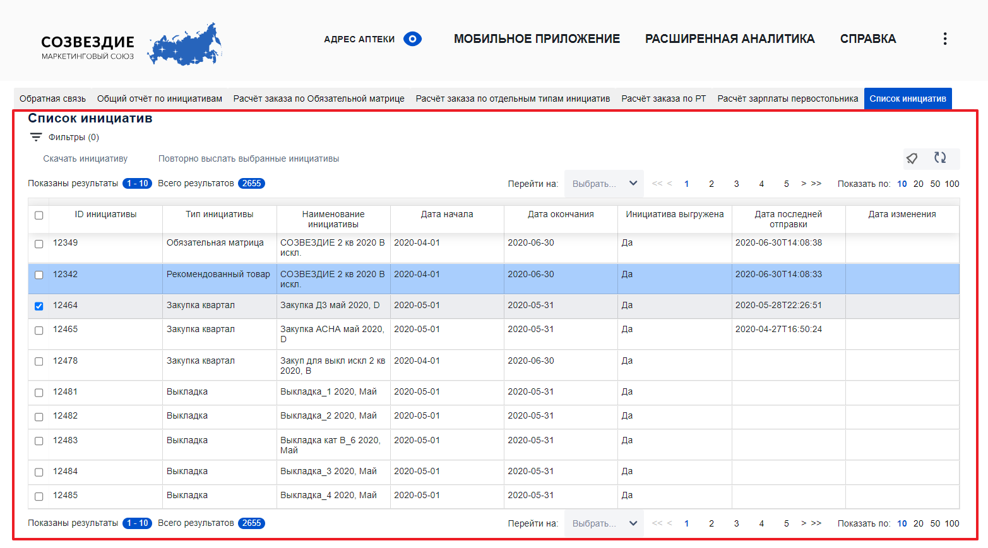Screen dimensions: 988x548
Task: Click the Фильтры (0) label
Action: 74,137
